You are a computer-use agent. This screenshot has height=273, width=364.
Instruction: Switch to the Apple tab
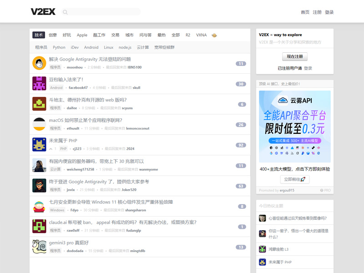click(82, 35)
